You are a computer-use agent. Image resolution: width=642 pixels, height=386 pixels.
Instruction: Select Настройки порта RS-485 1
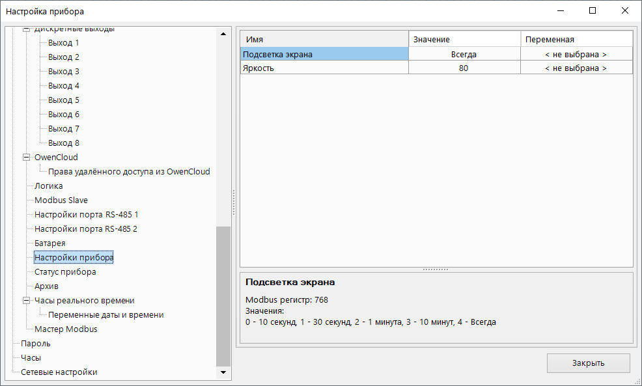(86, 215)
